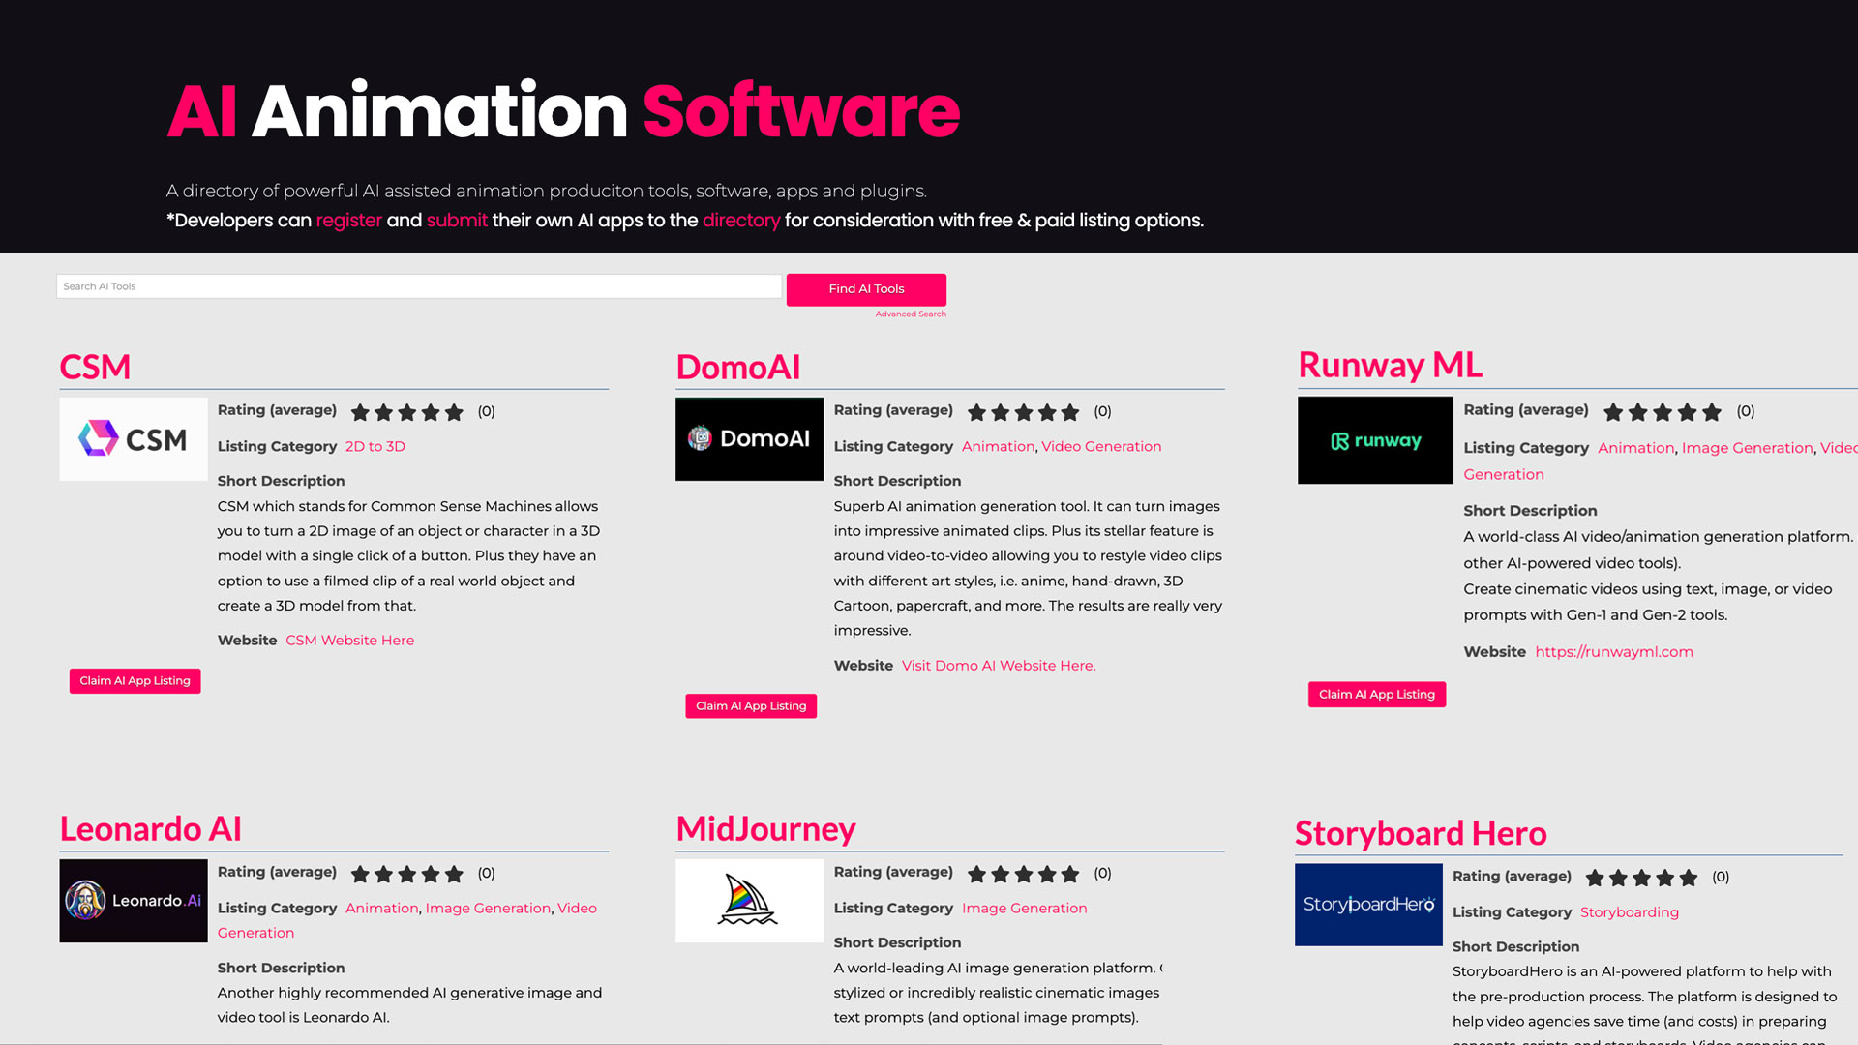Open the Animation category under DomoAI
This screenshot has width=1858, height=1045.
998,446
